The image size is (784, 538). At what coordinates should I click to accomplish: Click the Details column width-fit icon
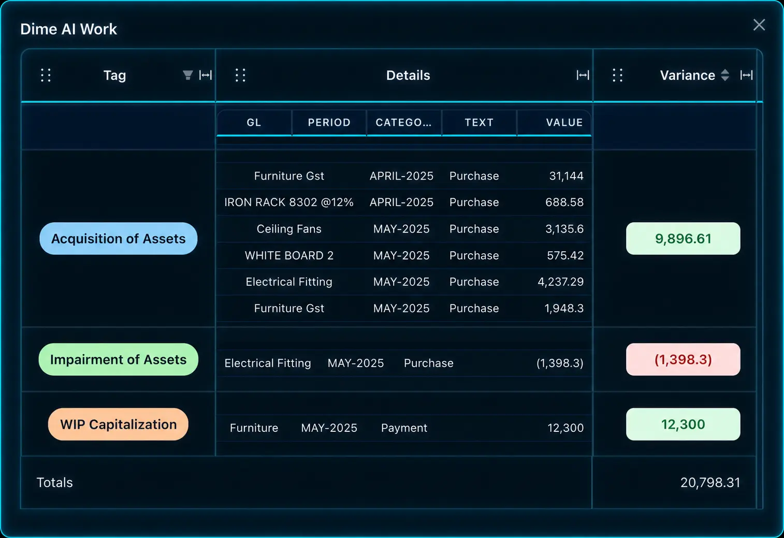click(x=583, y=75)
